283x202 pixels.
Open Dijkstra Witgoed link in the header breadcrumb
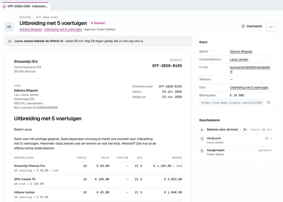[x=30, y=29]
